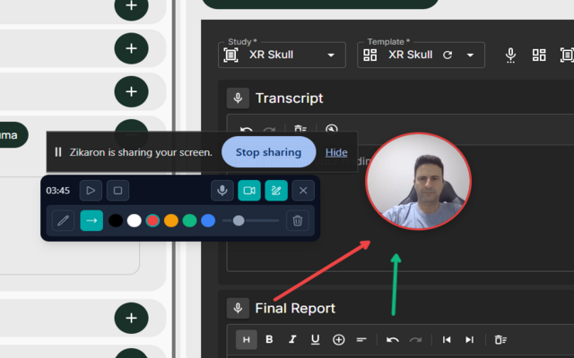The image size is (574, 358).
Task: Click Stop sharing button
Action: (269, 152)
